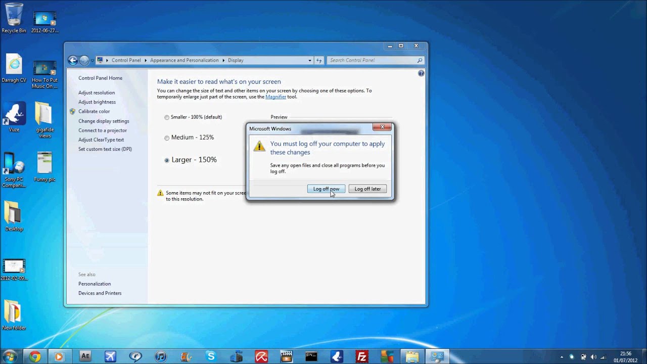
Task: Select the Sony PC Companion desktop icon
Action: pyautogui.click(x=14, y=169)
